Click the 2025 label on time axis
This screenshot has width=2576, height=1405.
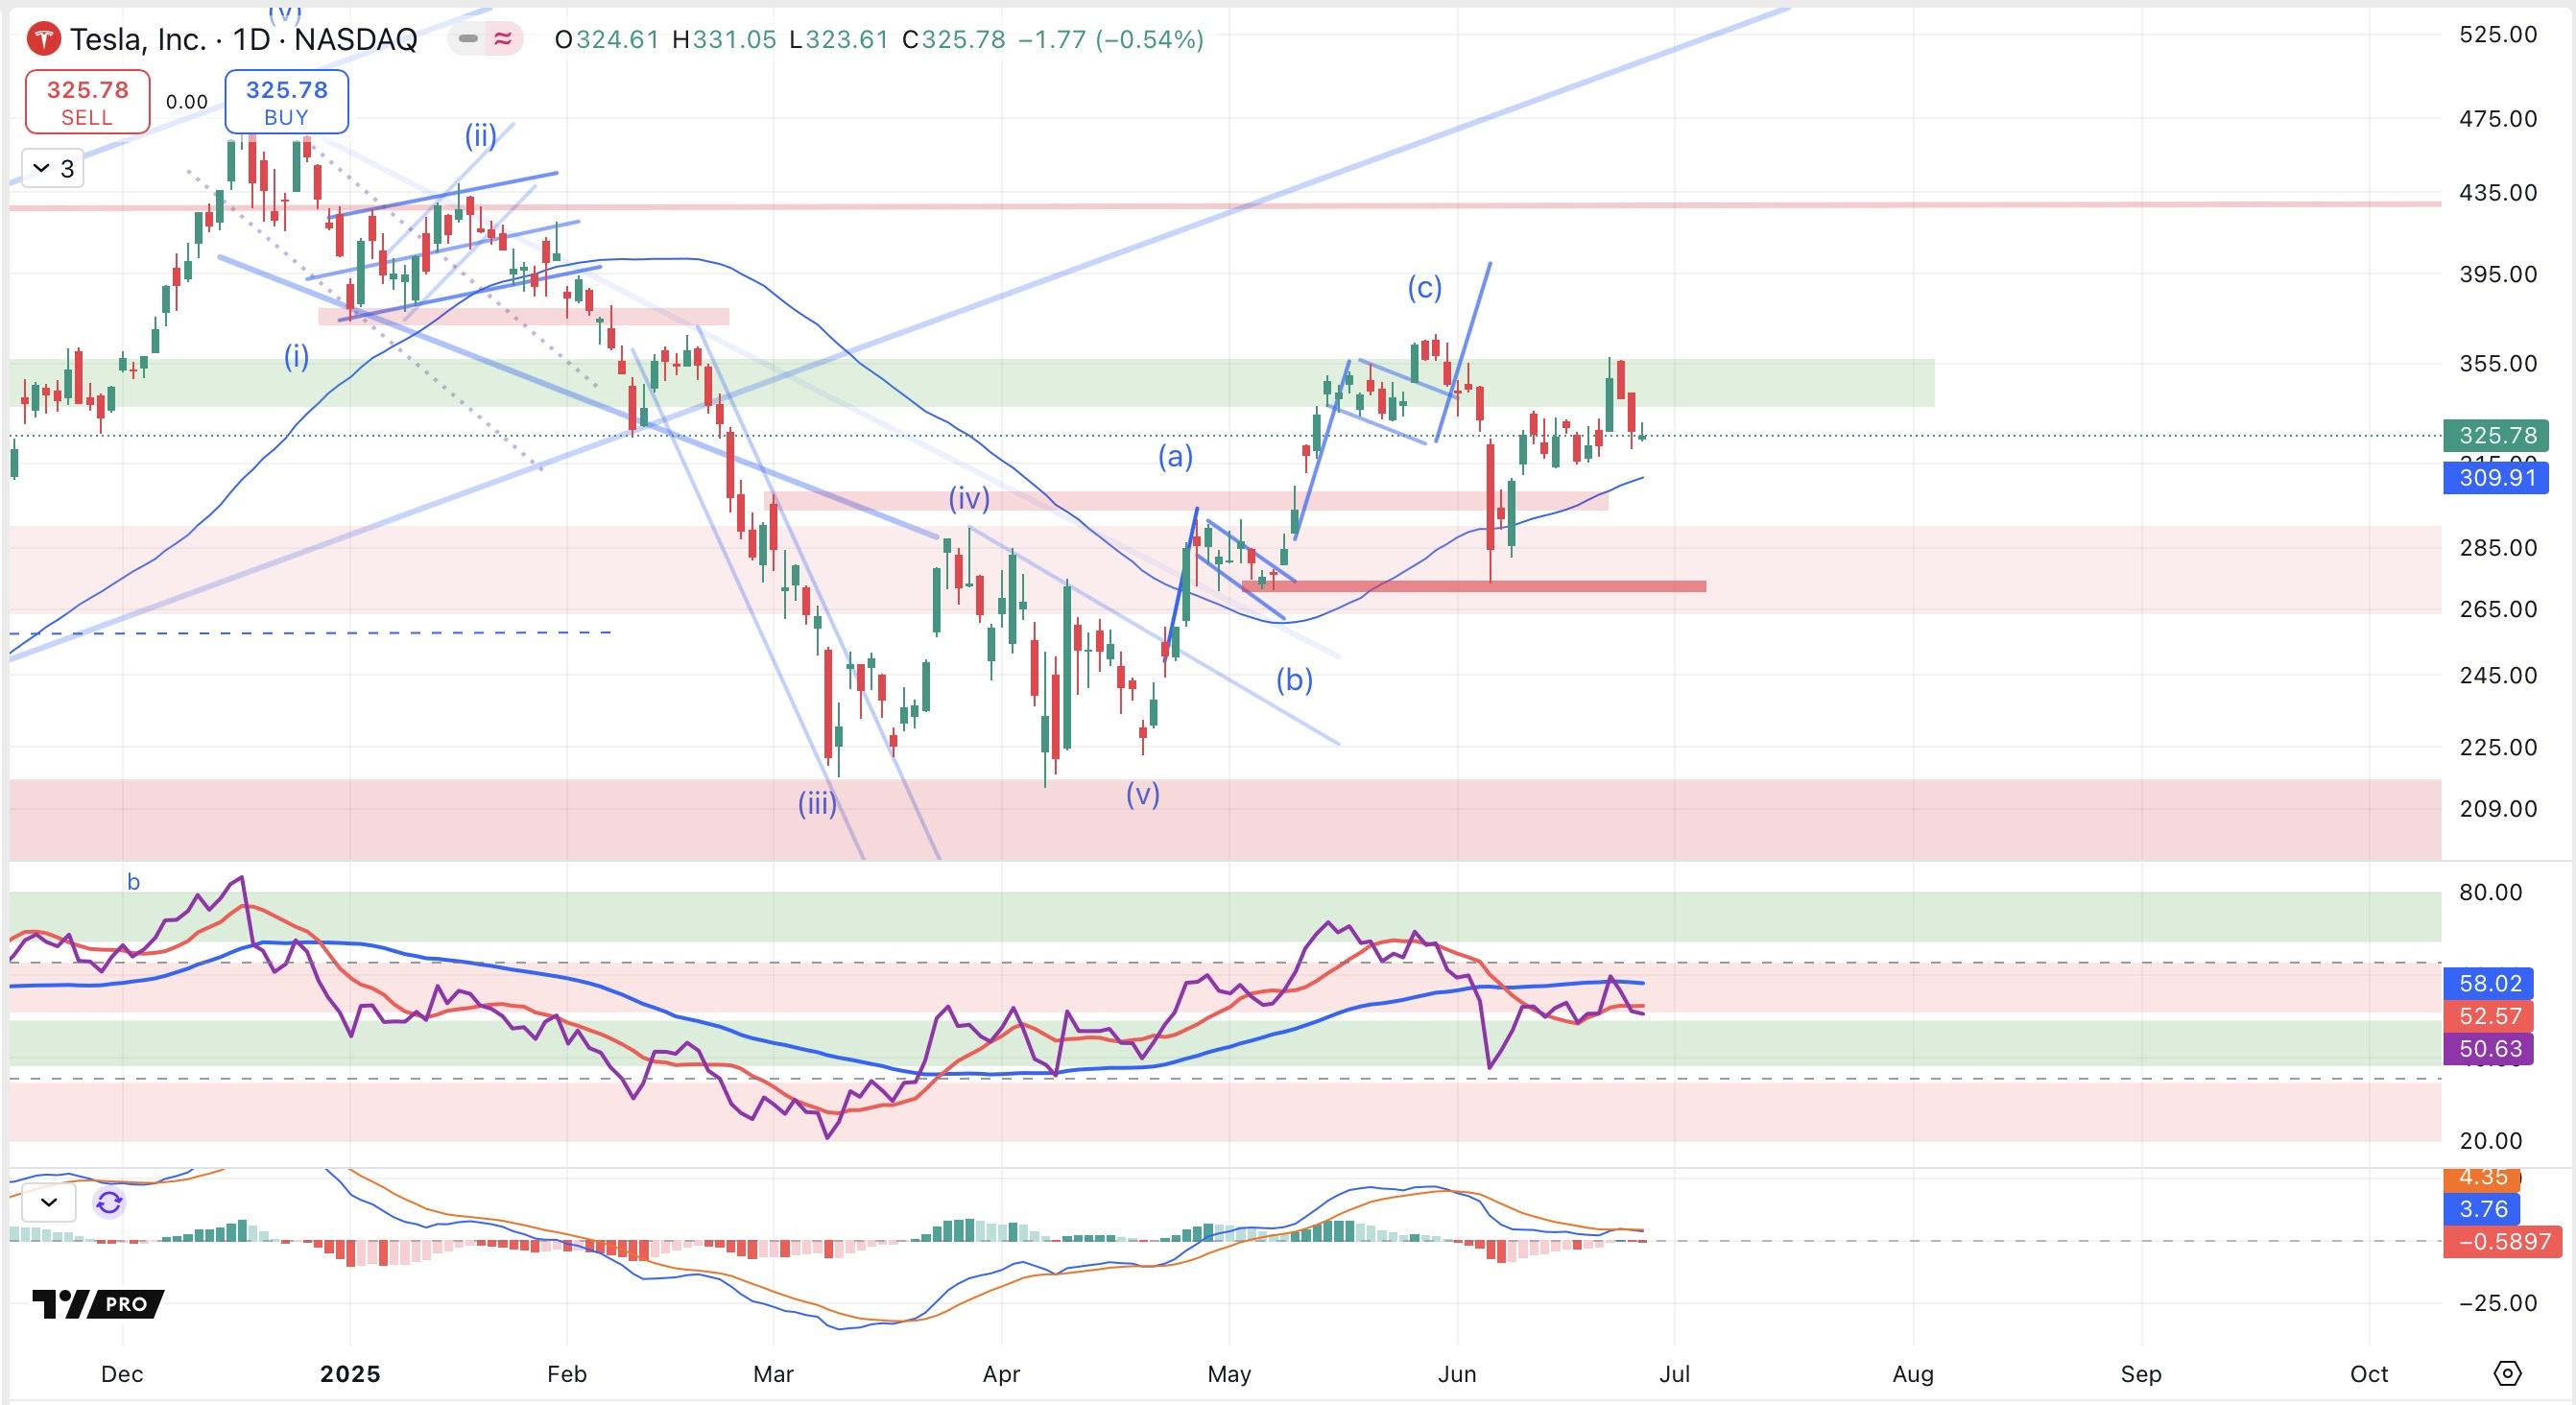pyautogui.click(x=350, y=1374)
